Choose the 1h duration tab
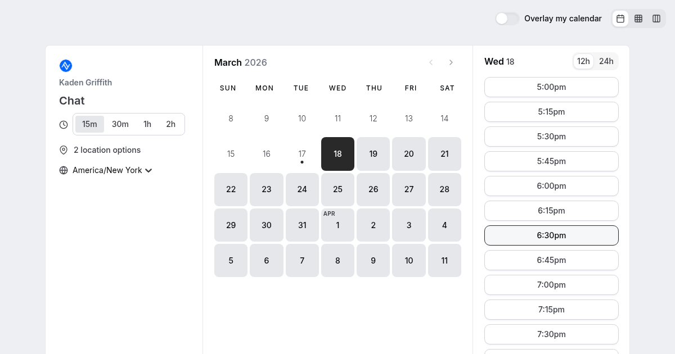 (x=147, y=124)
